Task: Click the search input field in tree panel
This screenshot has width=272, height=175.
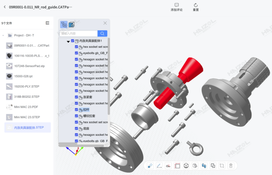Action: pos(79,34)
